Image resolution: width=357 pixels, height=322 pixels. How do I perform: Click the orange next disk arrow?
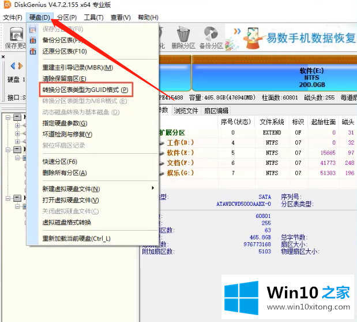21,66
